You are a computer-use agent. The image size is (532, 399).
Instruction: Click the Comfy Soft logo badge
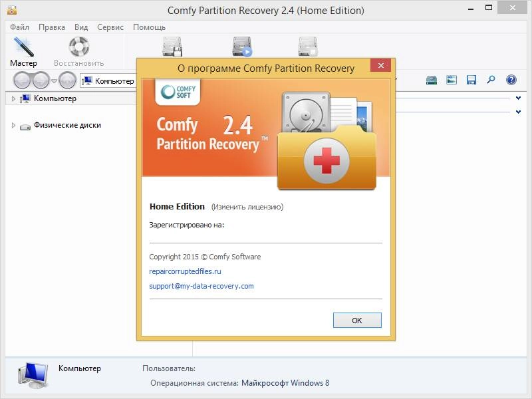point(178,92)
